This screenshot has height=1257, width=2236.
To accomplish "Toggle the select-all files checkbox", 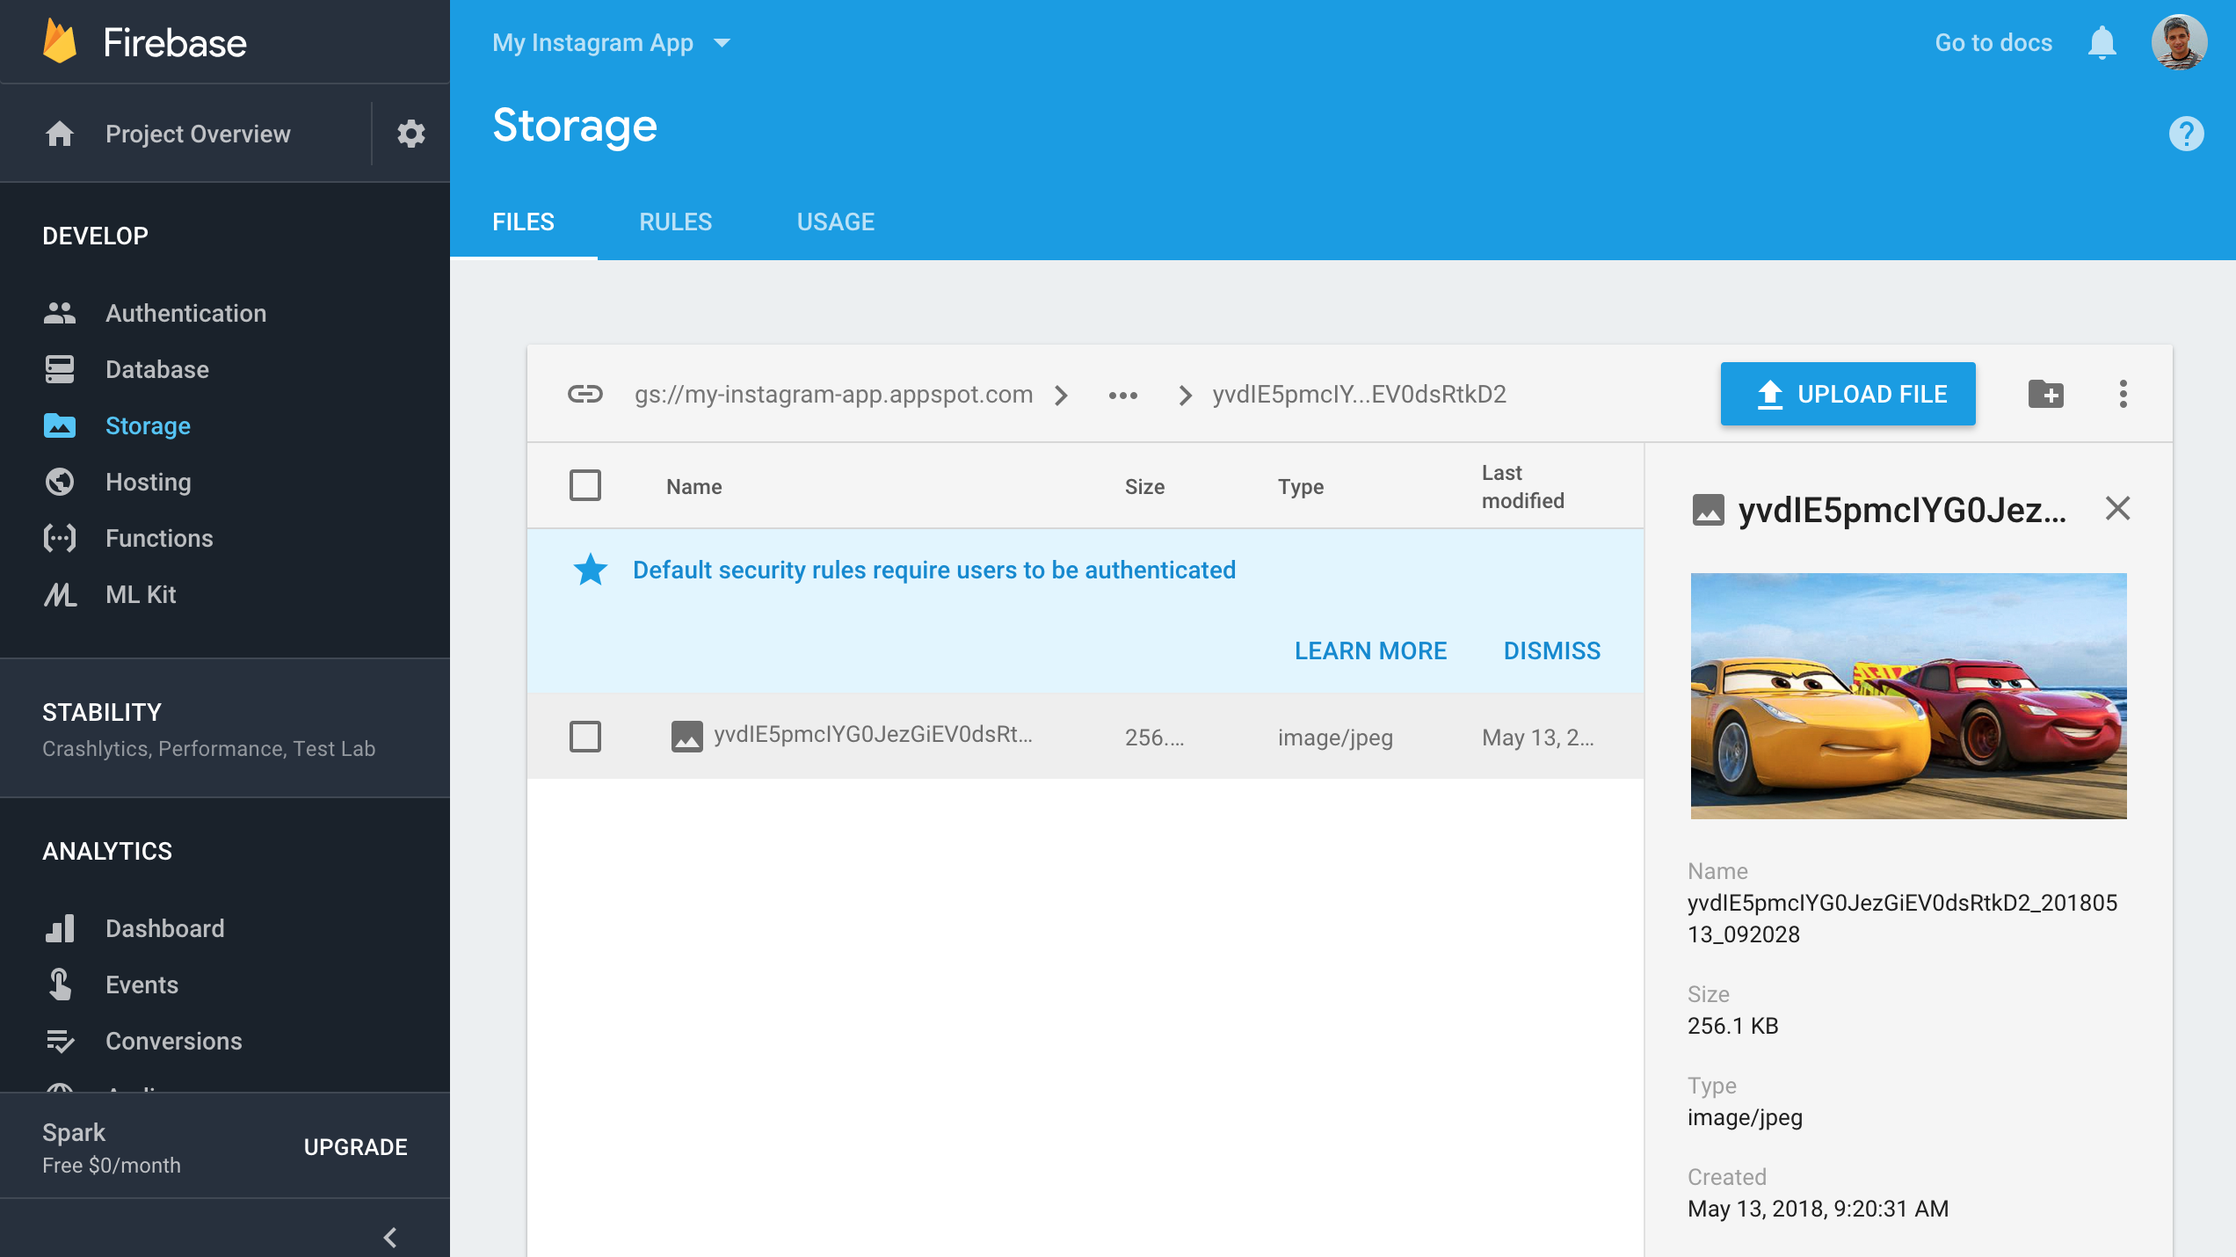I will click(x=585, y=485).
